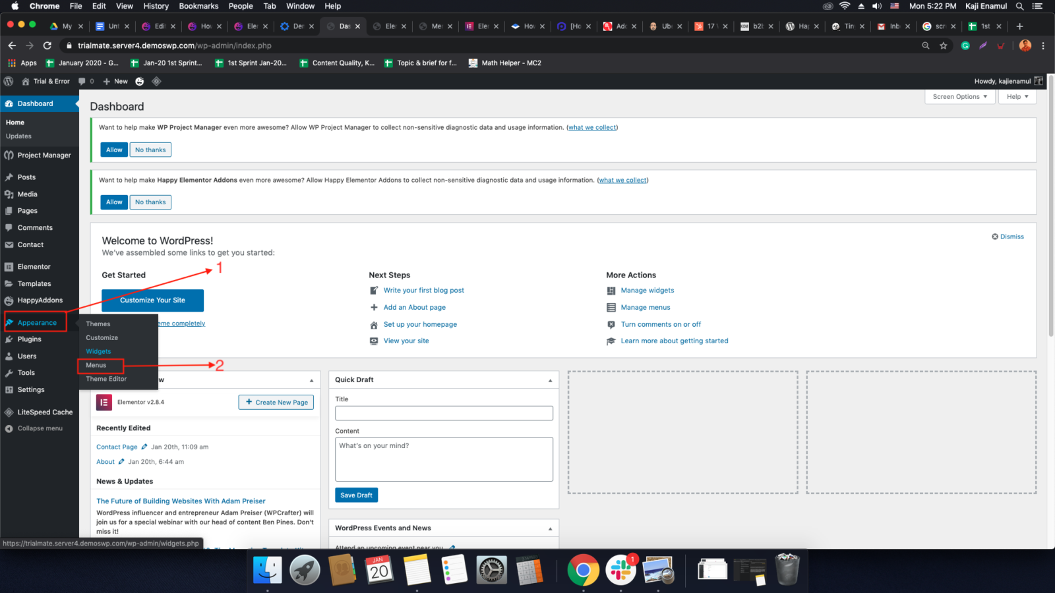This screenshot has height=593, width=1055.
Task: Collapse the WordPress Events and News widget
Action: pyautogui.click(x=550, y=528)
